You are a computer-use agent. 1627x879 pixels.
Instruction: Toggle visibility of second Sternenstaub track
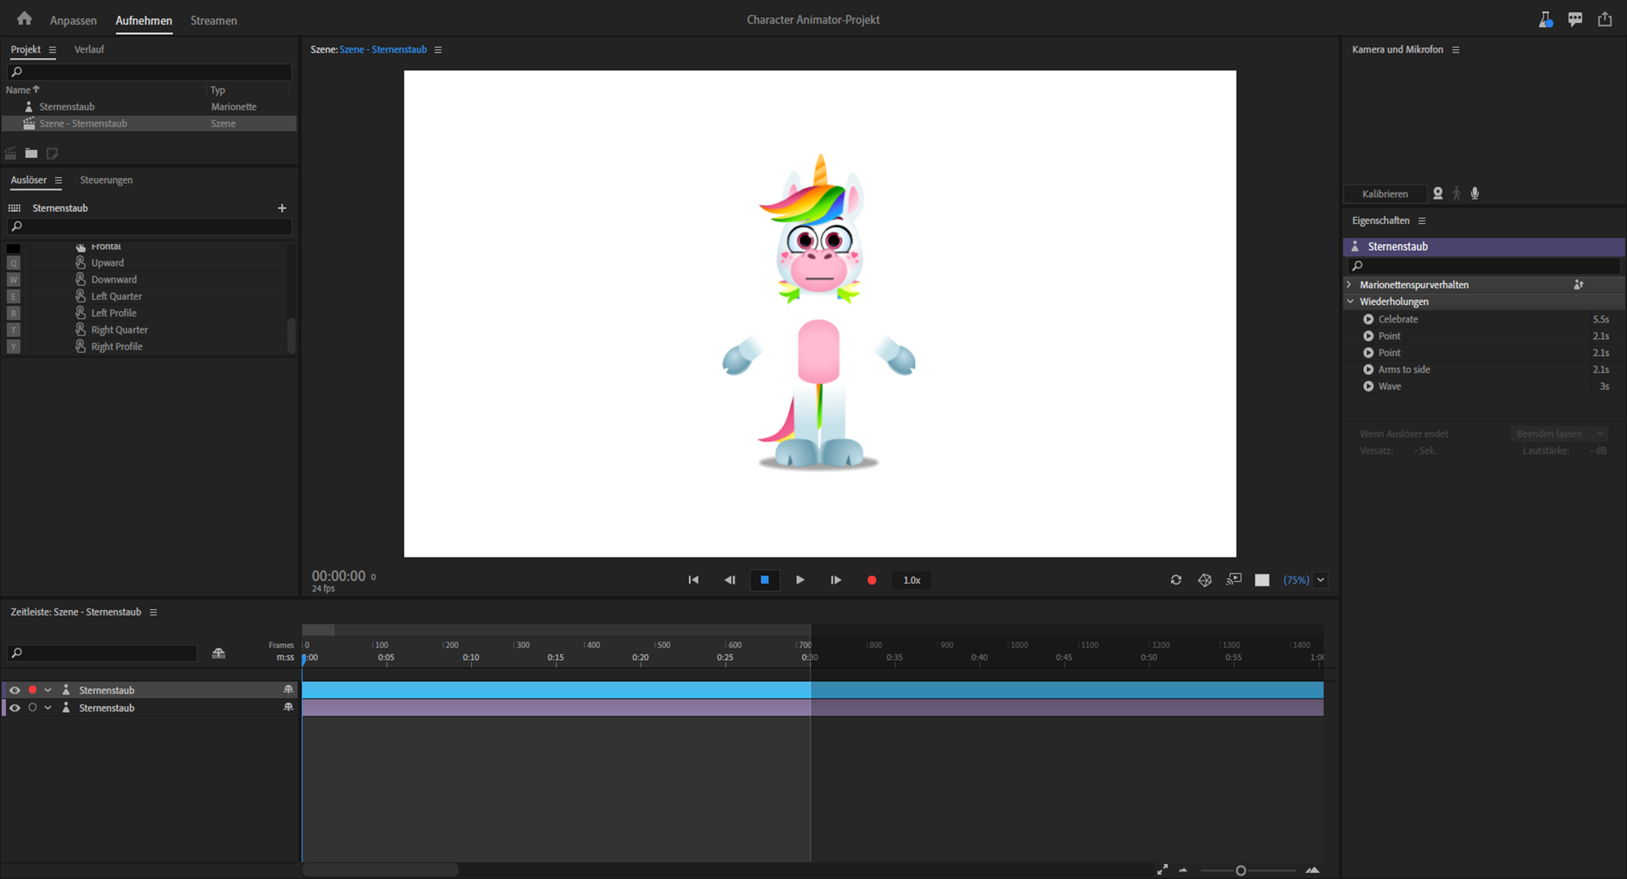click(x=15, y=708)
